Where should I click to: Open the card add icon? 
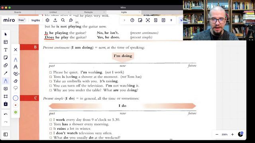pos(140,20)
